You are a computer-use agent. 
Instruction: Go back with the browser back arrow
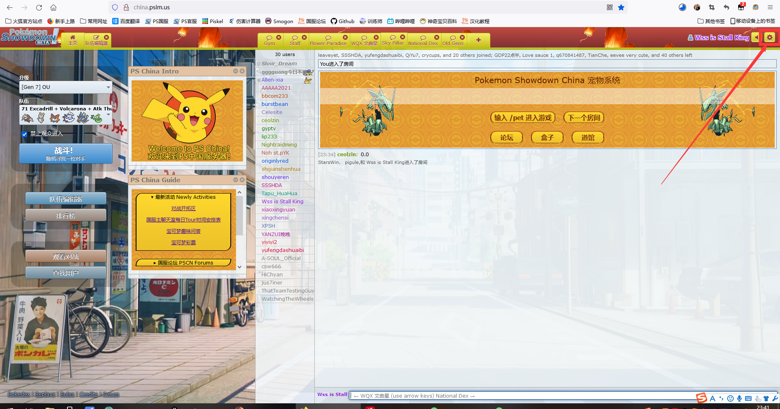point(10,7)
